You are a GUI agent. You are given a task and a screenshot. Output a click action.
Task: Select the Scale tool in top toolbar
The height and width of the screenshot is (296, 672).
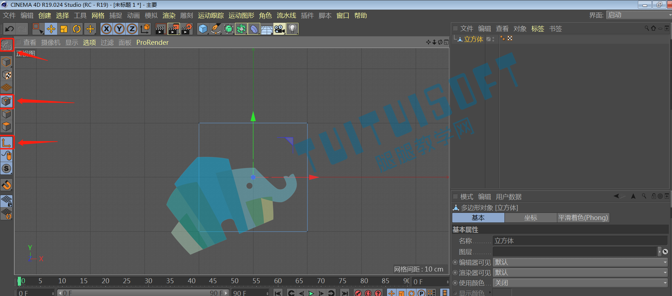coord(64,29)
